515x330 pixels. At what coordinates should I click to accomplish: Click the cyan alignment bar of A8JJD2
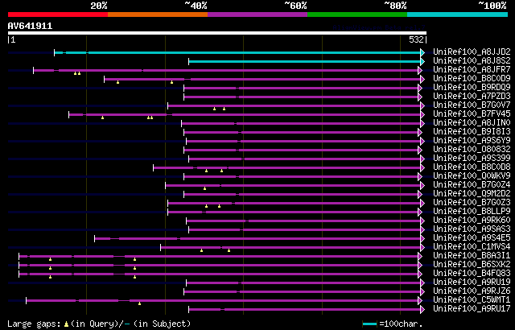(237, 52)
